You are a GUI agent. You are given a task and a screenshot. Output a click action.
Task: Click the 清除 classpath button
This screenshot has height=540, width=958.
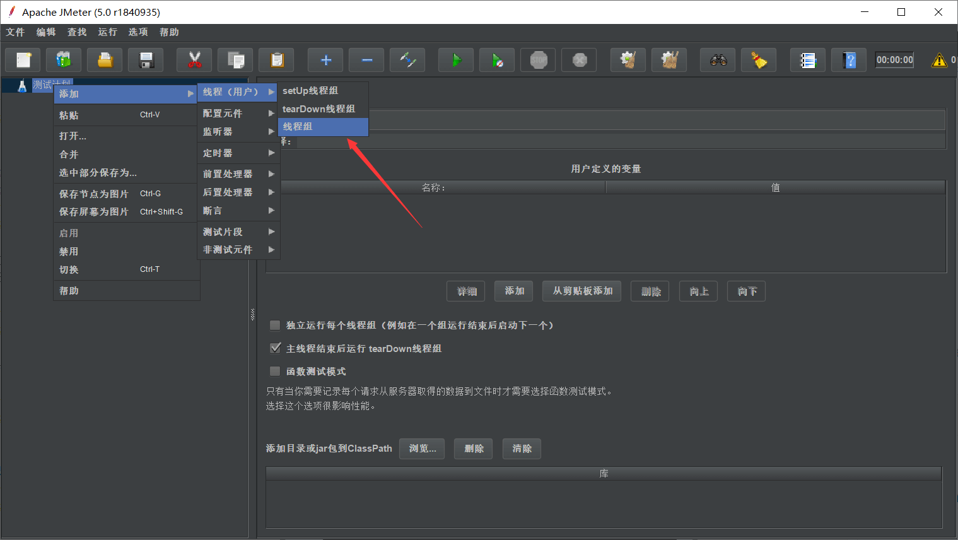(522, 449)
